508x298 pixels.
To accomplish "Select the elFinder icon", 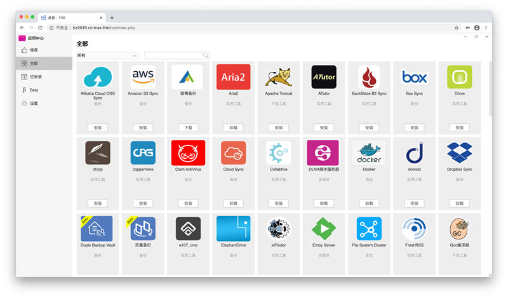I will coord(279,229).
